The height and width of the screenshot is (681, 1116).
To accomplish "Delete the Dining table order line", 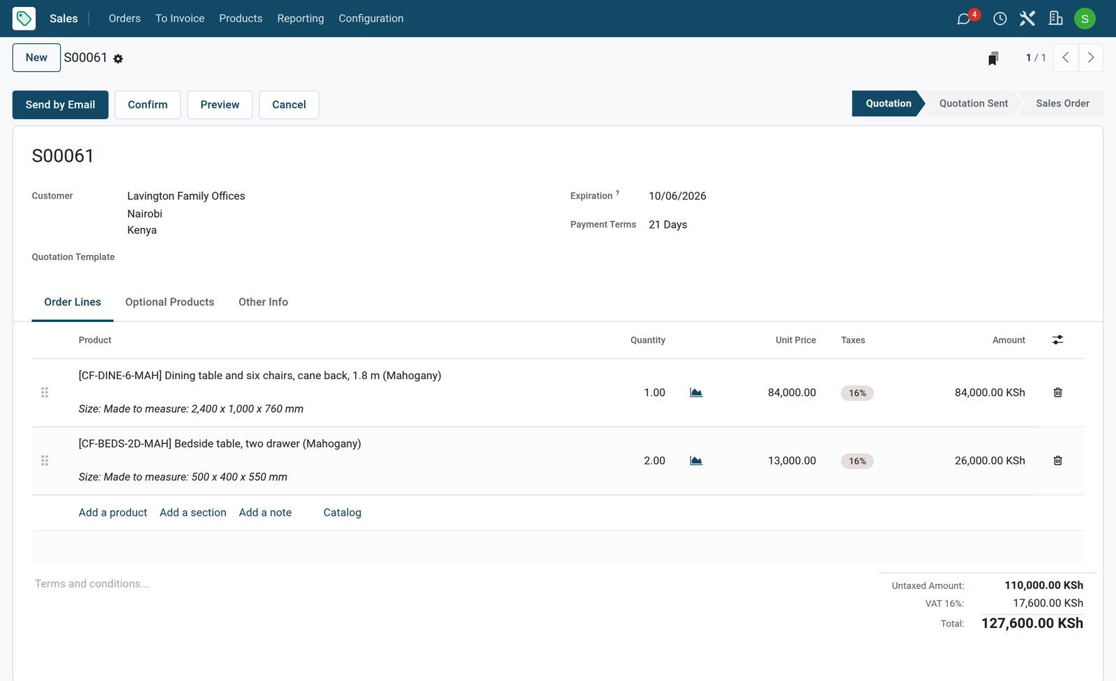I will click(1057, 392).
